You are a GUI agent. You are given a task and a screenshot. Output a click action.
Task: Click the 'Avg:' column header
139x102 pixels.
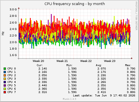[x=99, y=65]
